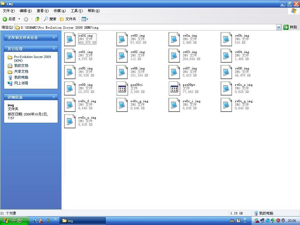Collapse the Other Places panel
The height and width of the screenshot is (225, 300).
(54, 49)
